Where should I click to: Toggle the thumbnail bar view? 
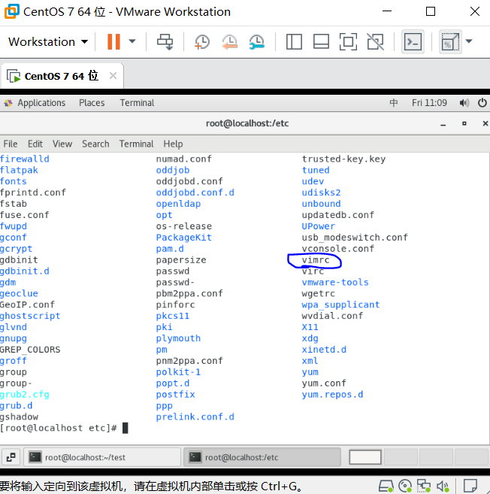pyautogui.click(x=321, y=42)
